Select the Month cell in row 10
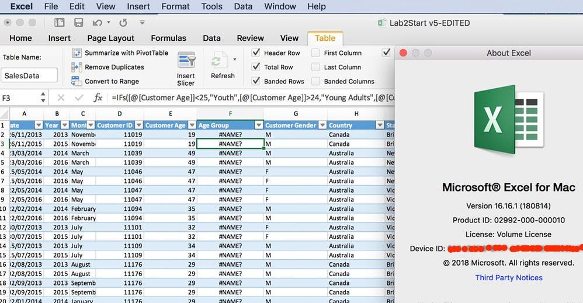583x303 pixels. click(82, 209)
